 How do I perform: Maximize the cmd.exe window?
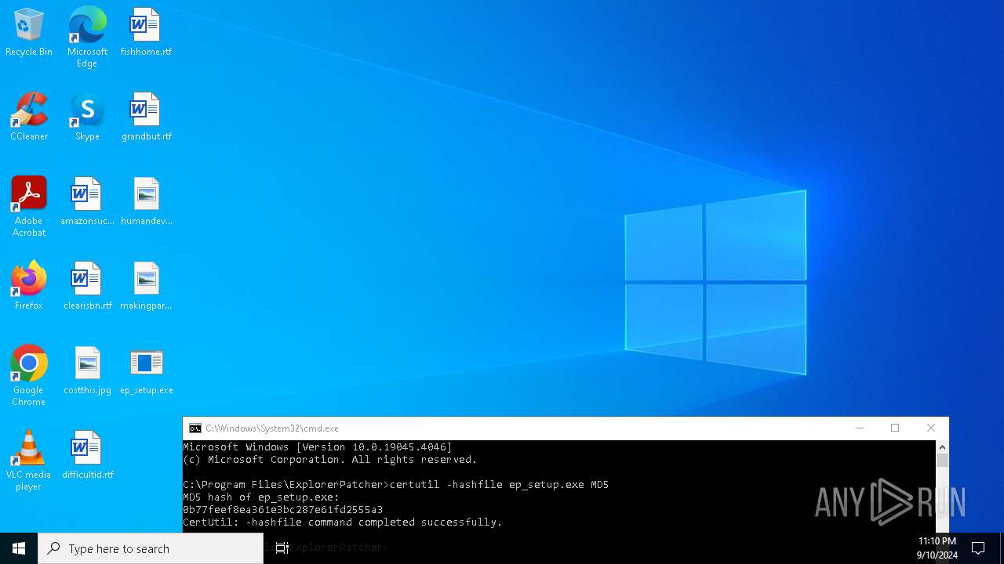coord(895,428)
